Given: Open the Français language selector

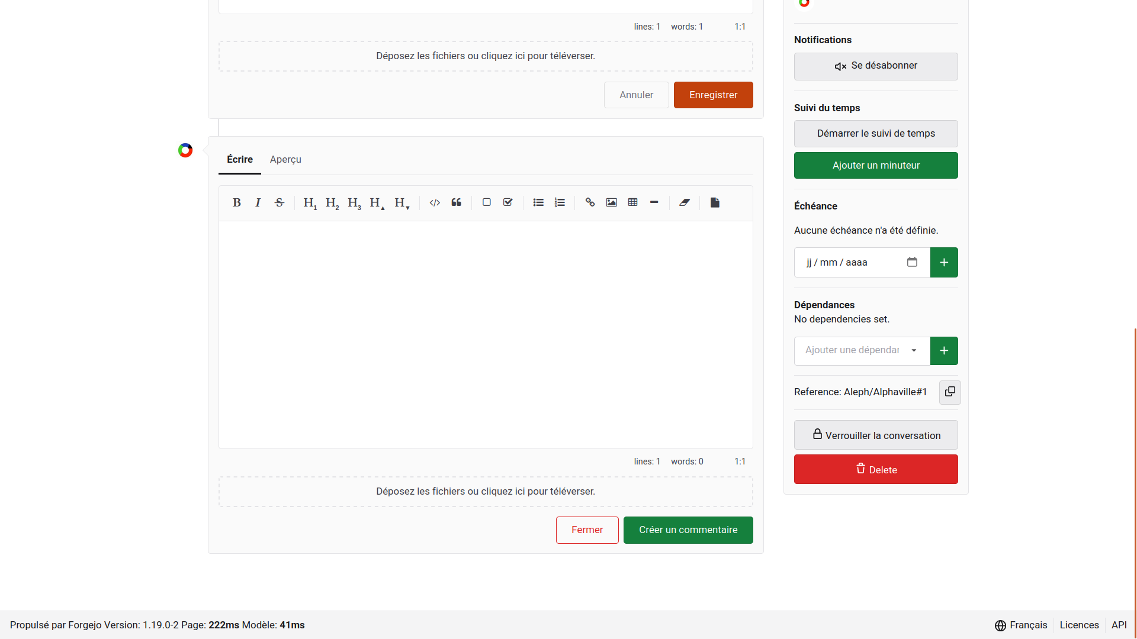Looking at the screenshot, I should (1021, 625).
